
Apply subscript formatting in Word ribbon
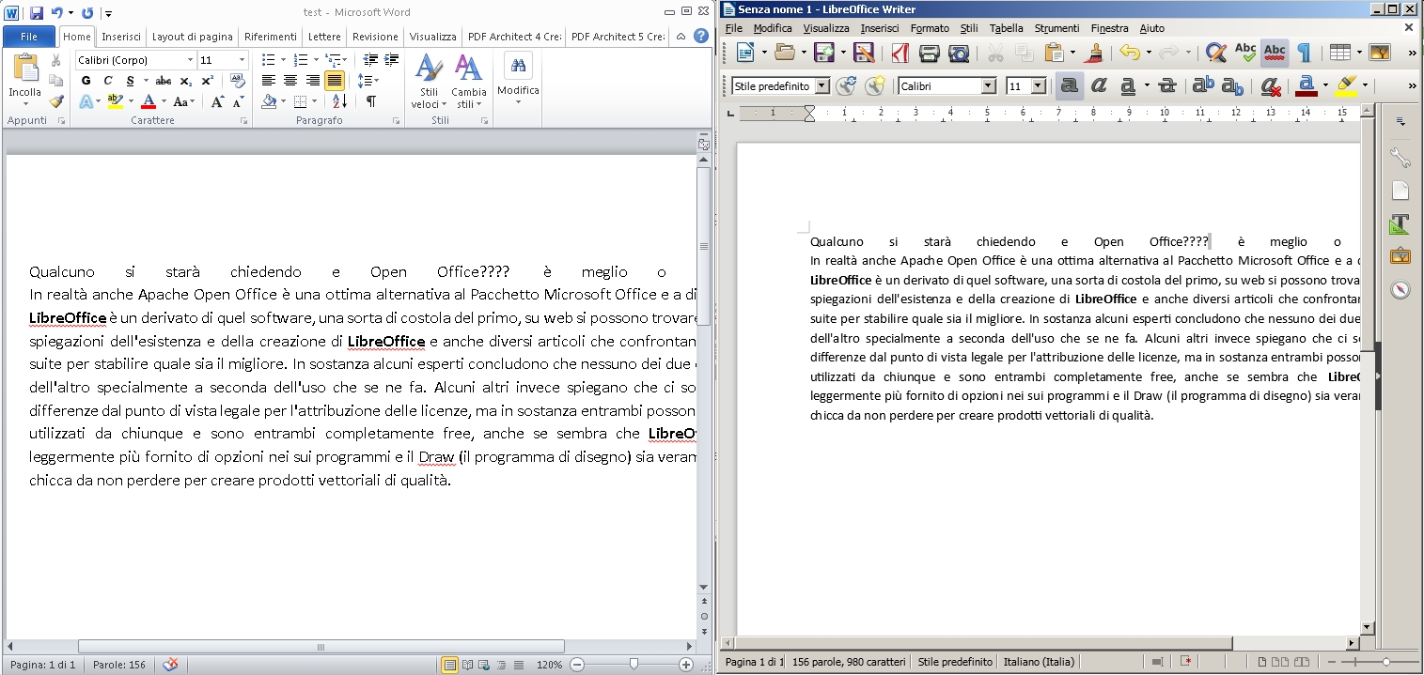[186, 81]
